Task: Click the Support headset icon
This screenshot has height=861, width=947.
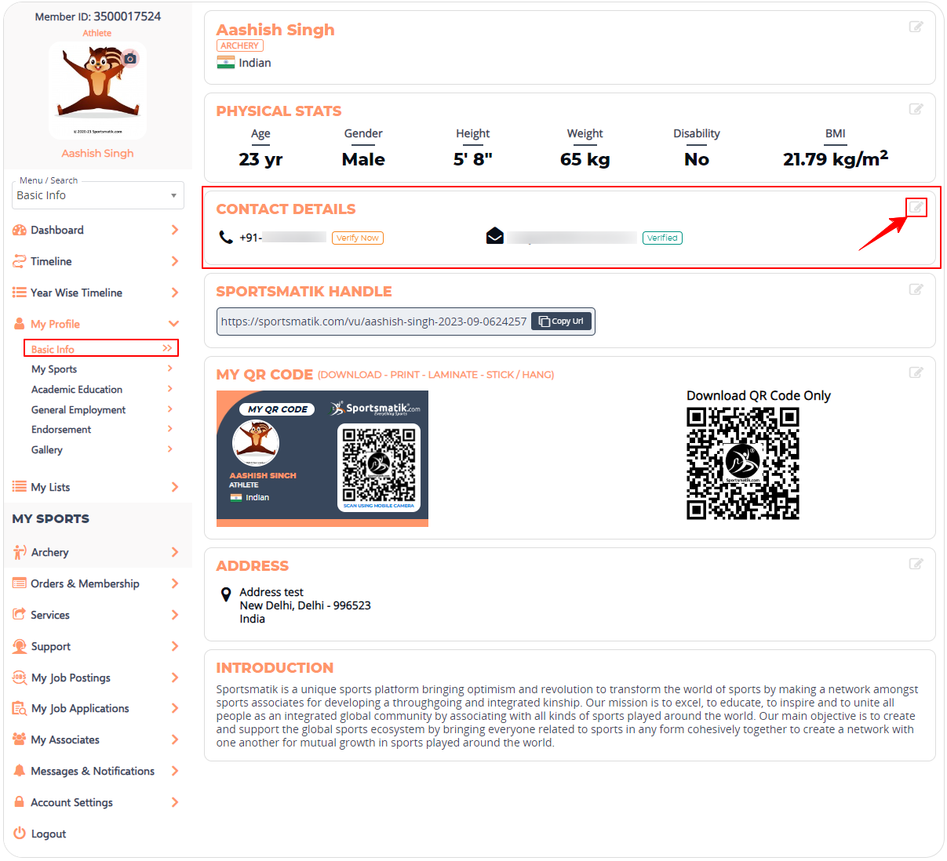Action: tap(20, 646)
